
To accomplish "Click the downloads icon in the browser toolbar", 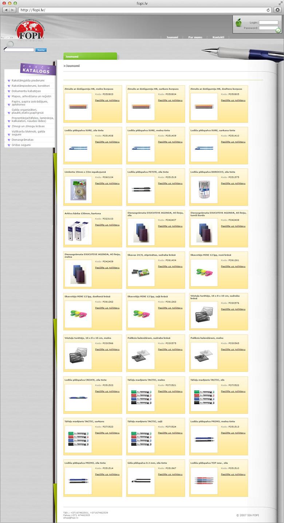I will pos(277,10).
